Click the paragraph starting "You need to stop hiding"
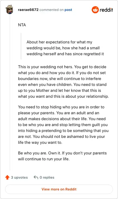This screenshot has width=118, height=199. (63, 125)
